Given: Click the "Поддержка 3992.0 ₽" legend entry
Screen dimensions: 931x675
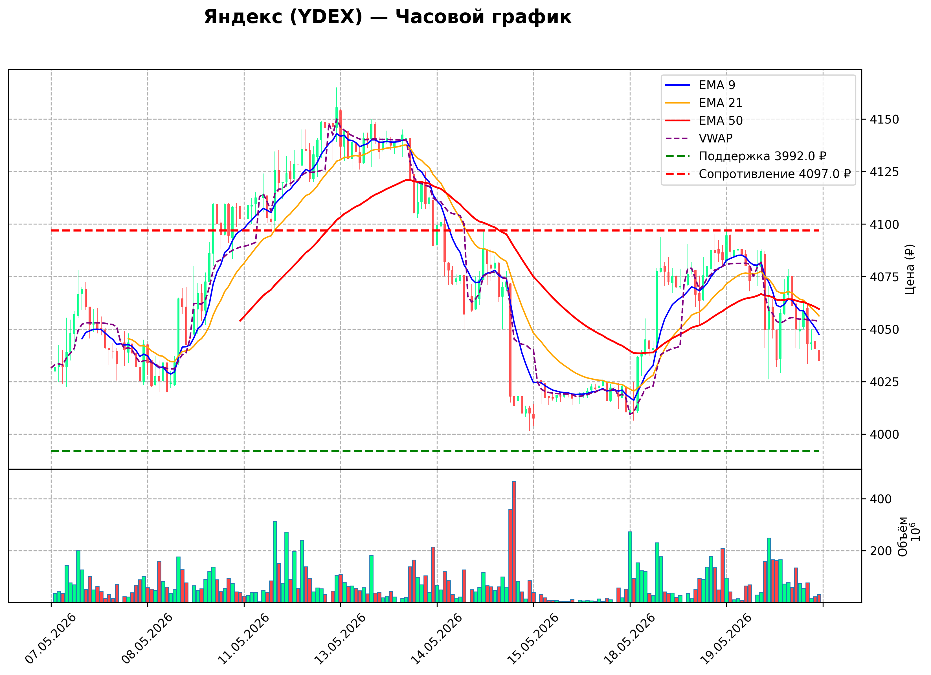Looking at the screenshot, I should coord(746,156).
